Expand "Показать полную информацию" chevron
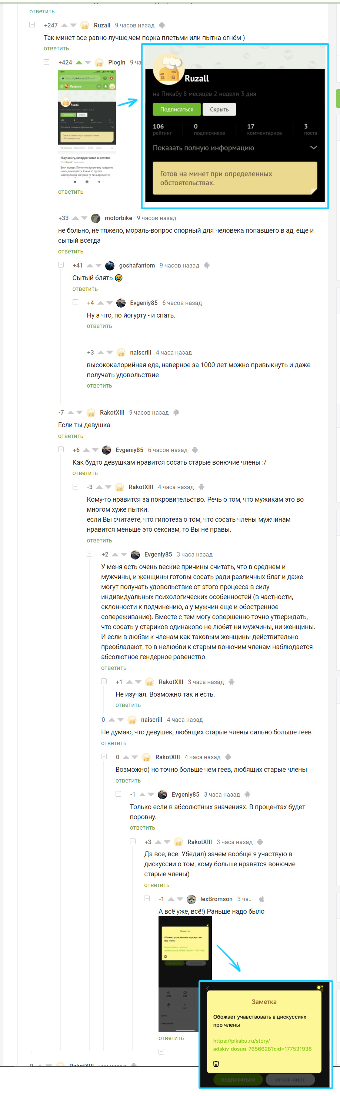The height and width of the screenshot is (1096, 340). tap(314, 147)
